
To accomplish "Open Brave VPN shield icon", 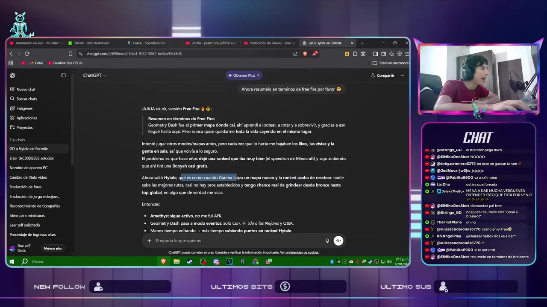I will pyautogui.click(x=400, y=54).
